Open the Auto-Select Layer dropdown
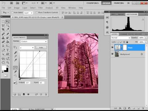 click(x=28, y=13)
